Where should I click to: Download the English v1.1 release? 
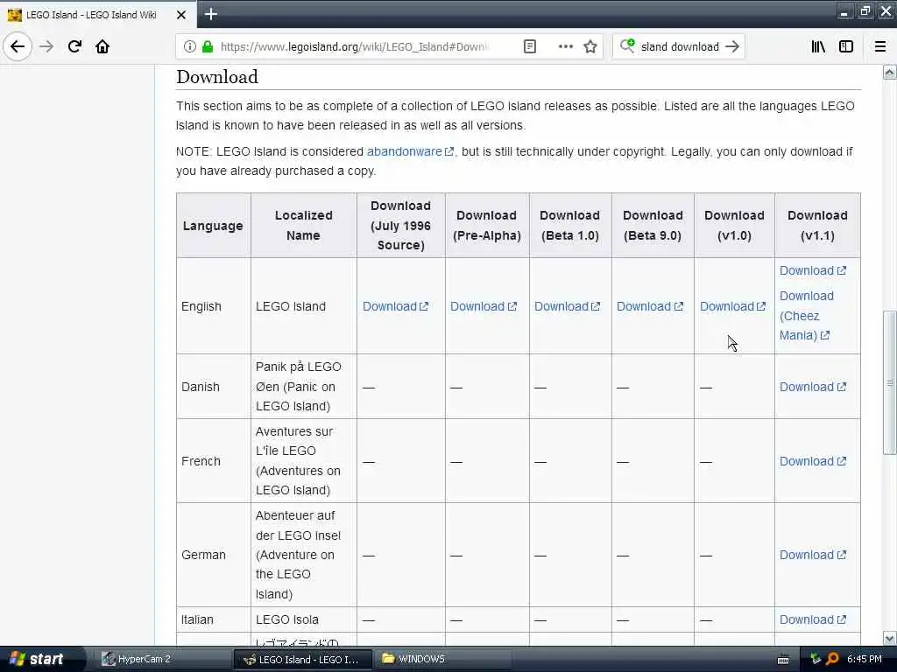point(813,270)
